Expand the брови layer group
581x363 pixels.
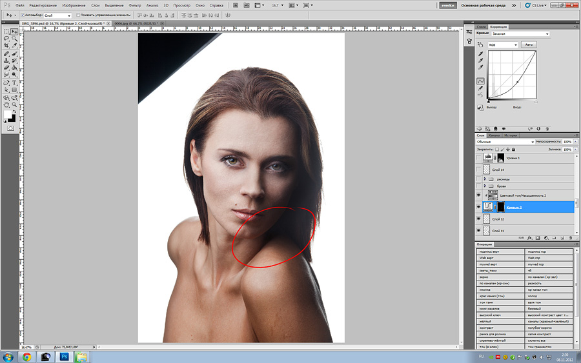pyautogui.click(x=485, y=186)
